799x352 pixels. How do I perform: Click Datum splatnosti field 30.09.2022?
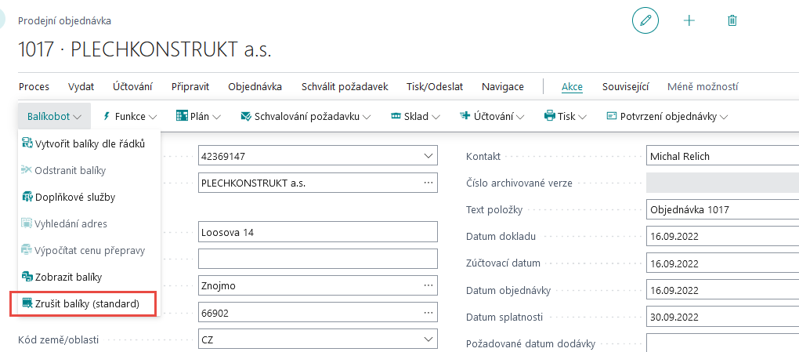tap(722, 317)
